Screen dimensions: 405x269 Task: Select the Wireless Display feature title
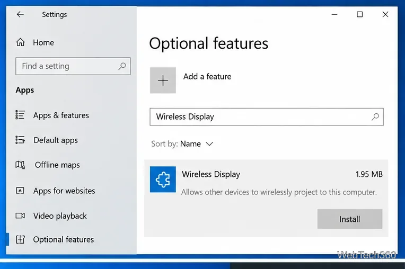coord(211,174)
